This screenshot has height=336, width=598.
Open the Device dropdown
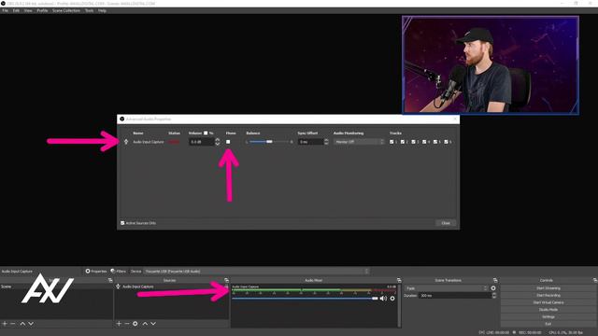point(256,272)
